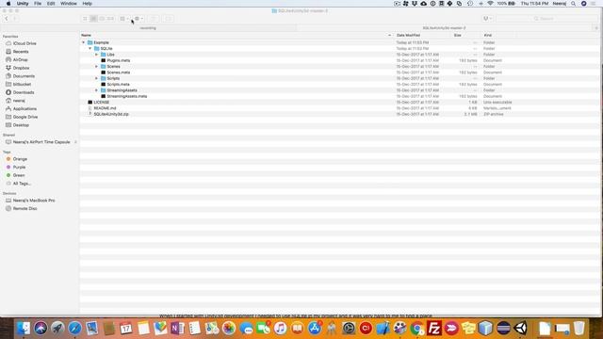Viewport: 603px width, 339px height.
Task: Switch to the SQLite4Unity3d-master-2 tab
Action: pyautogui.click(x=444, y=28)
